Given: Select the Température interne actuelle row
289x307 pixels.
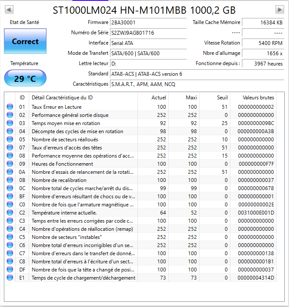Looking at the screenshot, I should click(x=140, y=212).
